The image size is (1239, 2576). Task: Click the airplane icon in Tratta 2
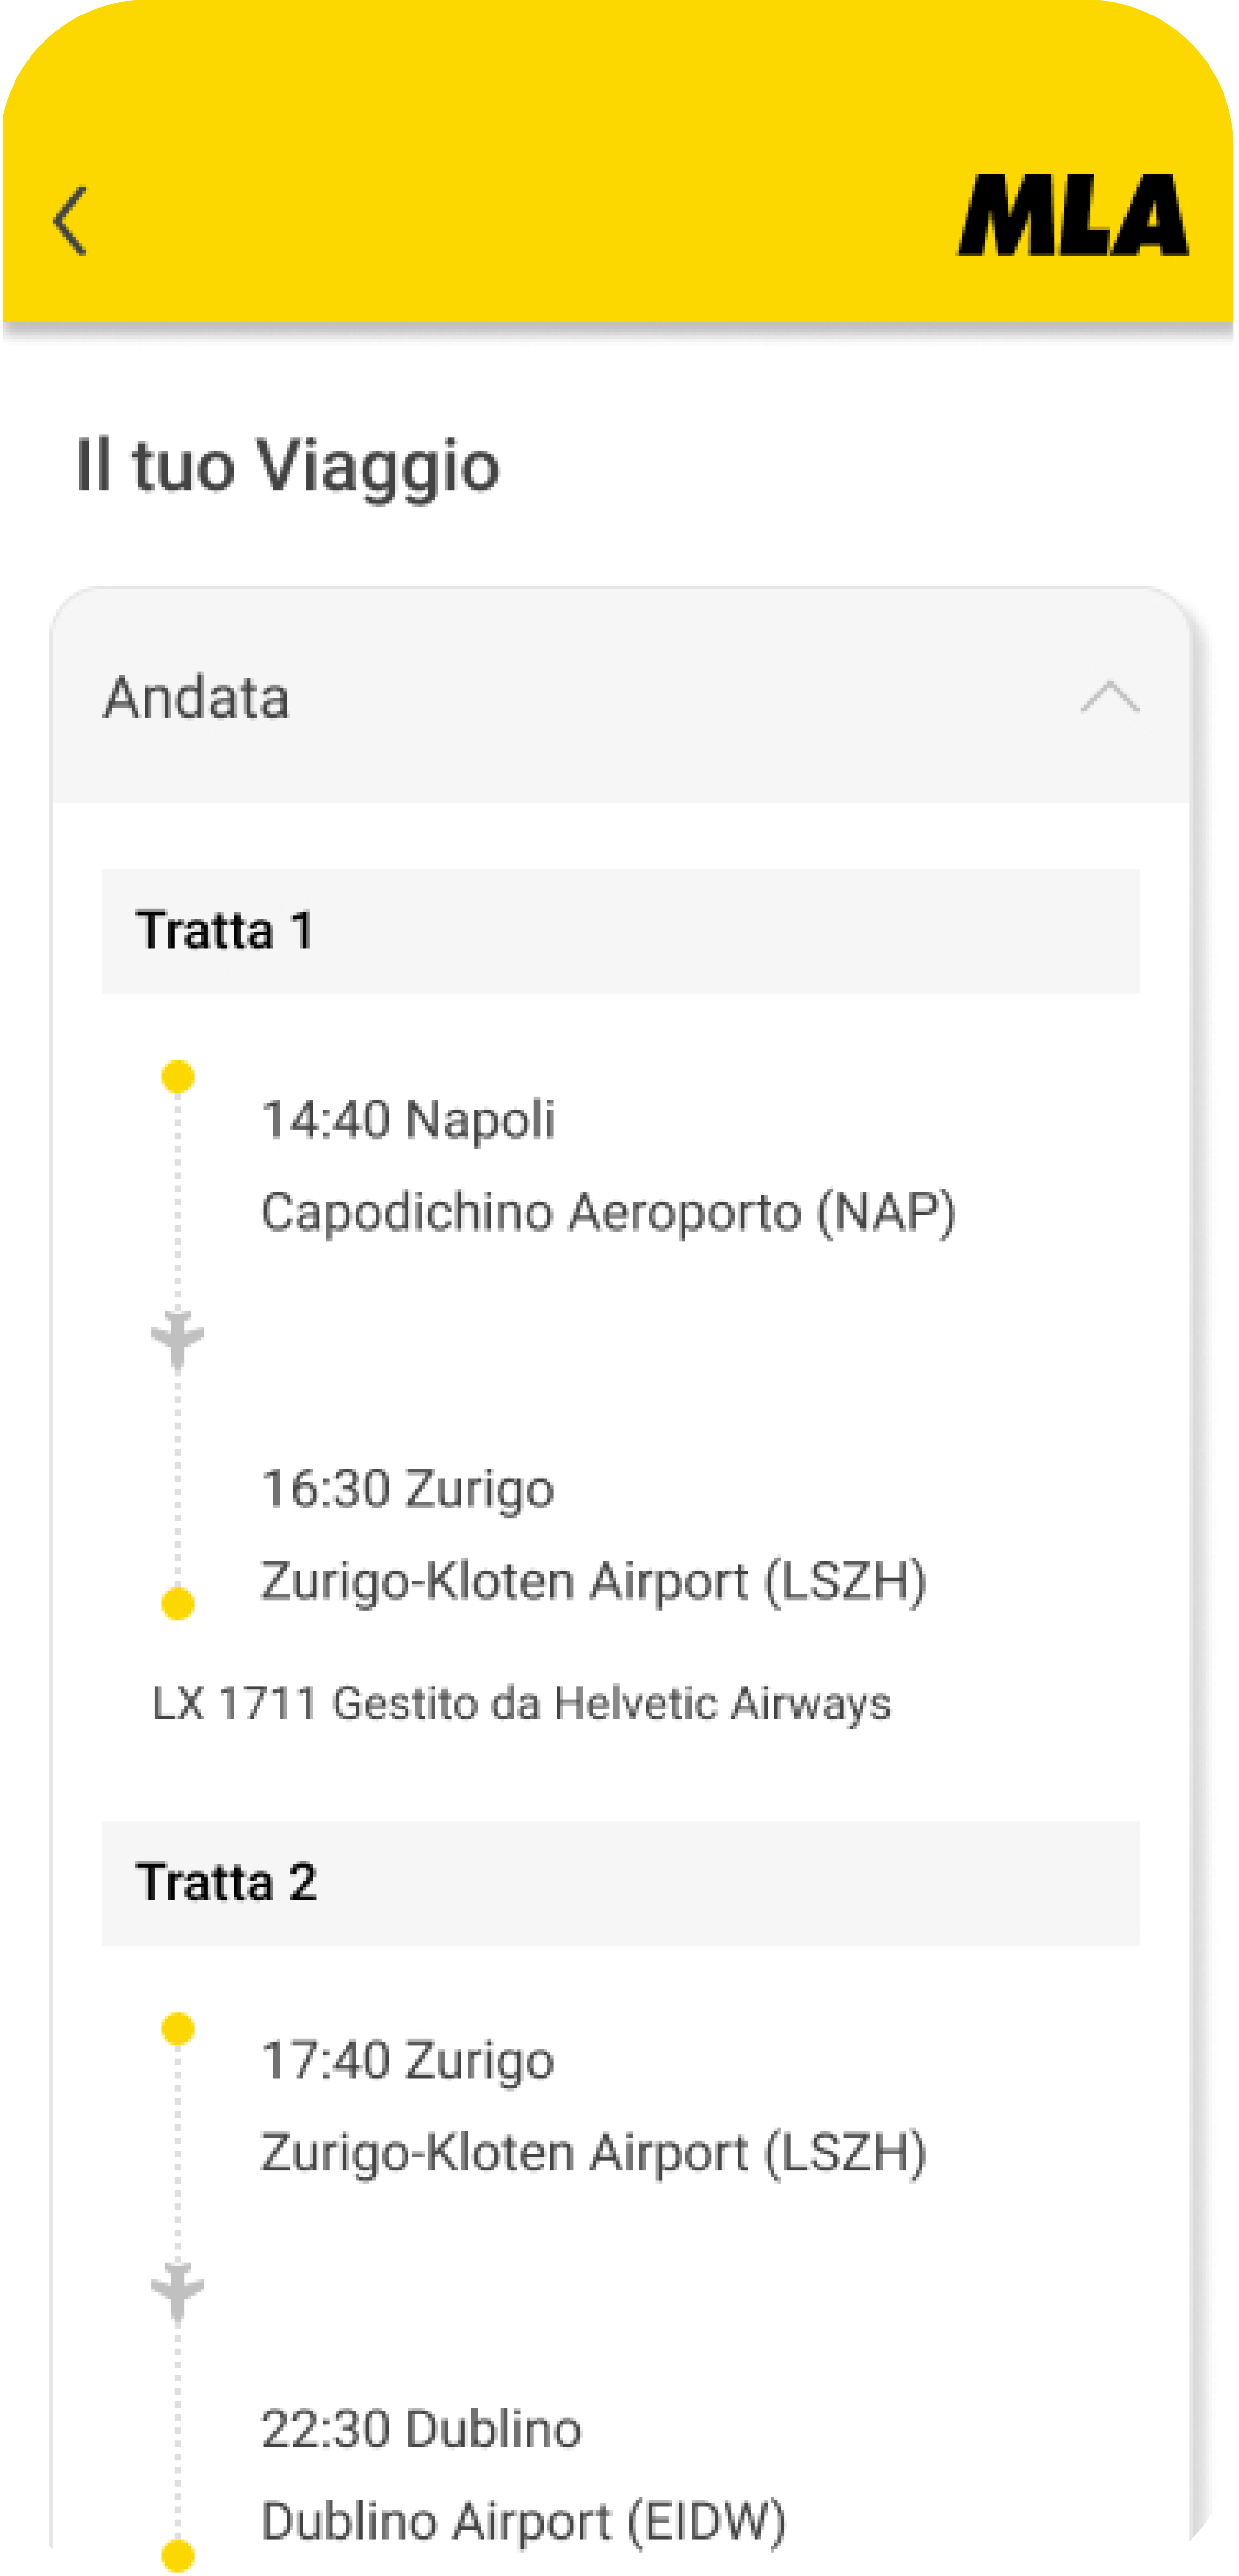coord(178,2289)
